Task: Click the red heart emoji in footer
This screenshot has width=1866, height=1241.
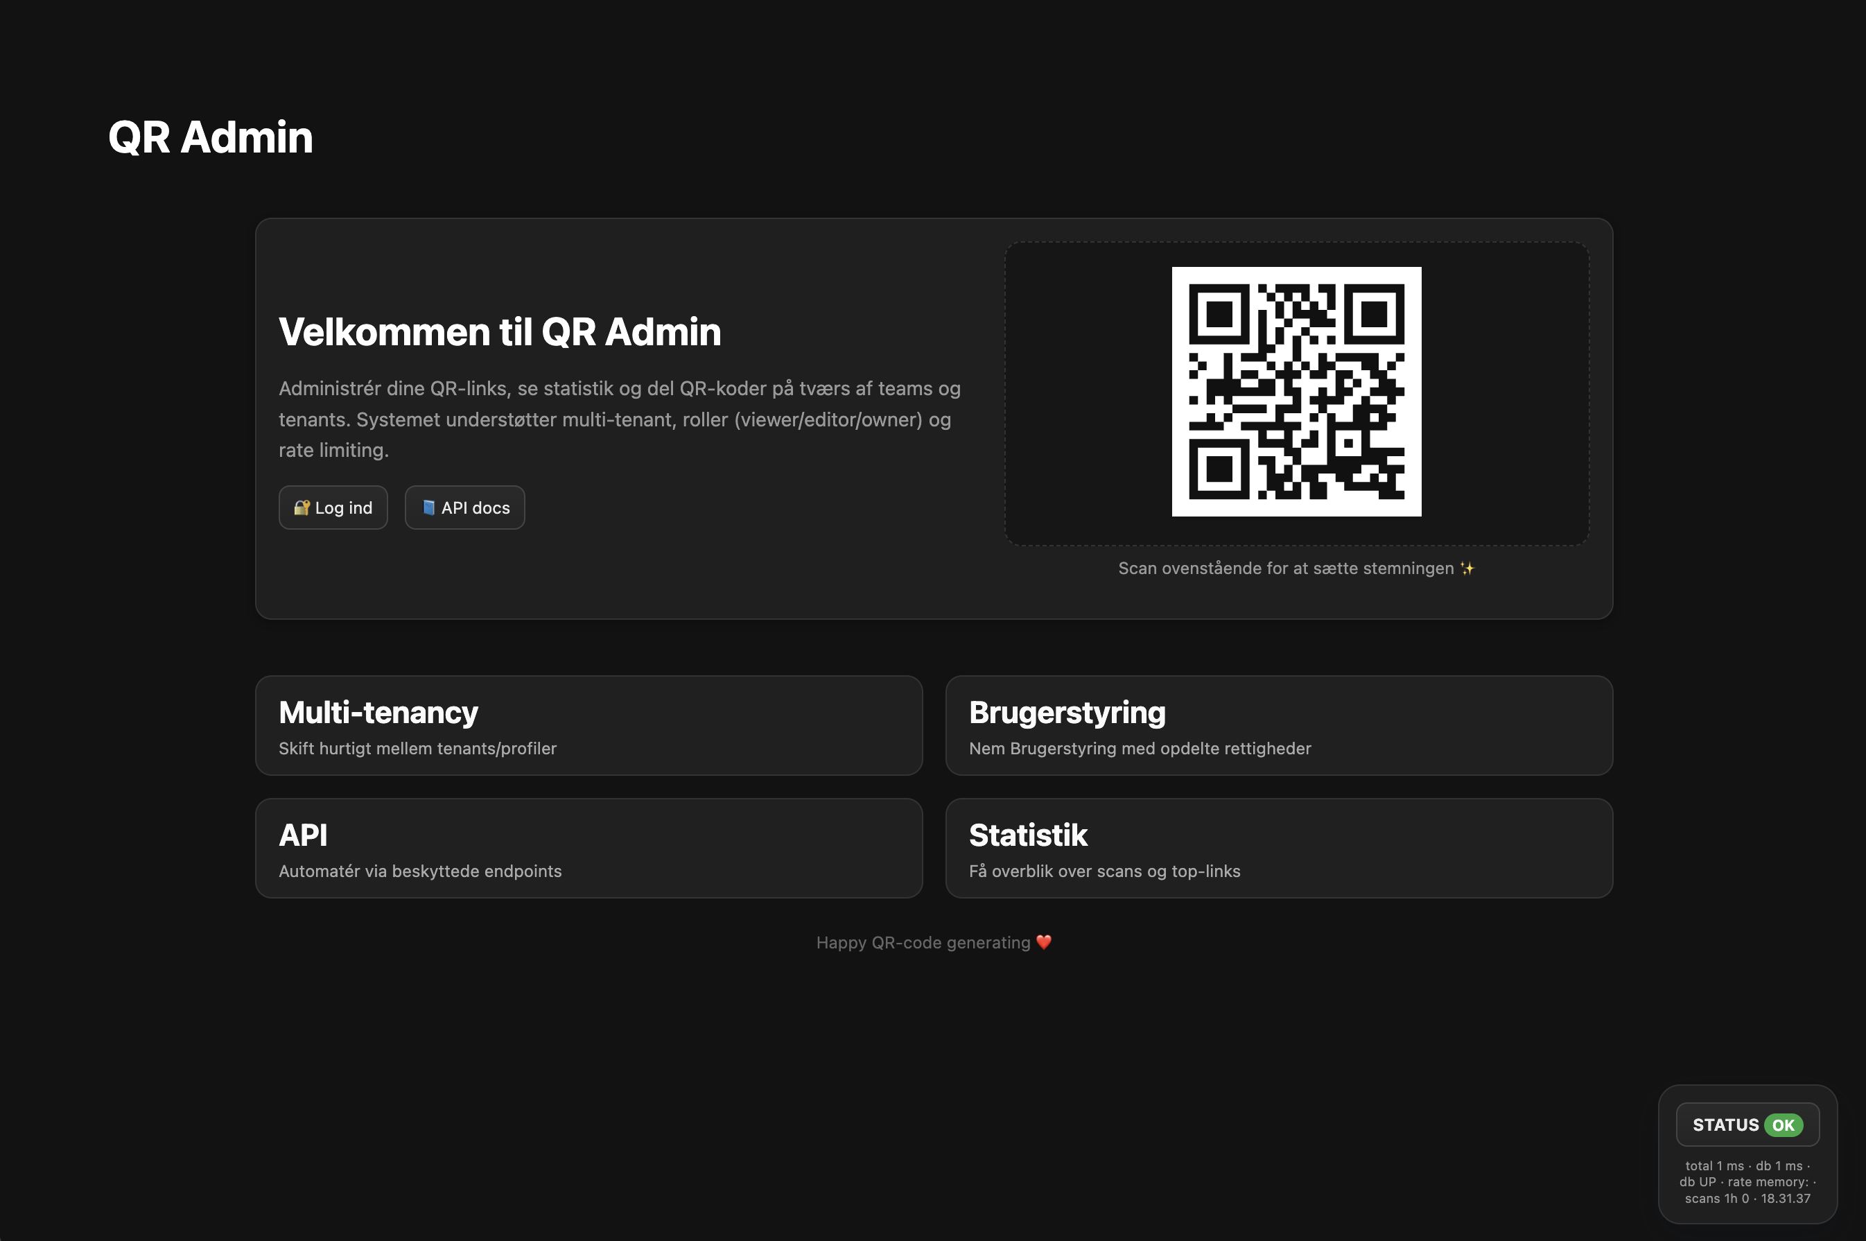Action: (x=1044, y=941)
